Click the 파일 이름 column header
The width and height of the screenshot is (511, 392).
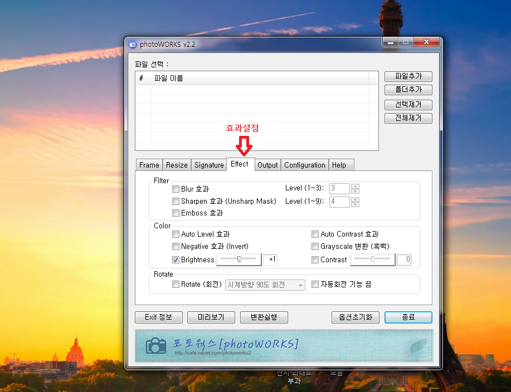(x=260, y=78)
